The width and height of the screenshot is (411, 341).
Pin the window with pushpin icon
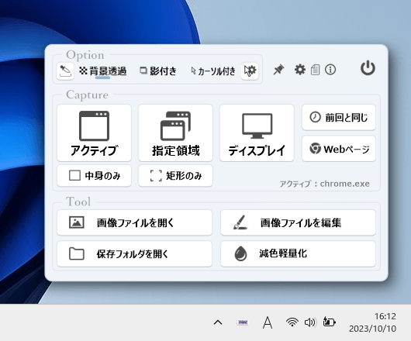click(278, 70)
